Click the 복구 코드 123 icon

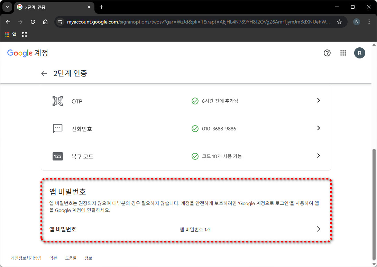coord(58,156)
